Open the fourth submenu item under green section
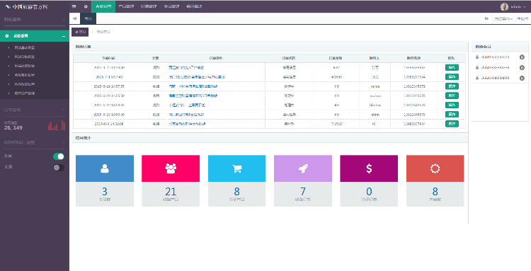The image size is (531, 271). 24,75
